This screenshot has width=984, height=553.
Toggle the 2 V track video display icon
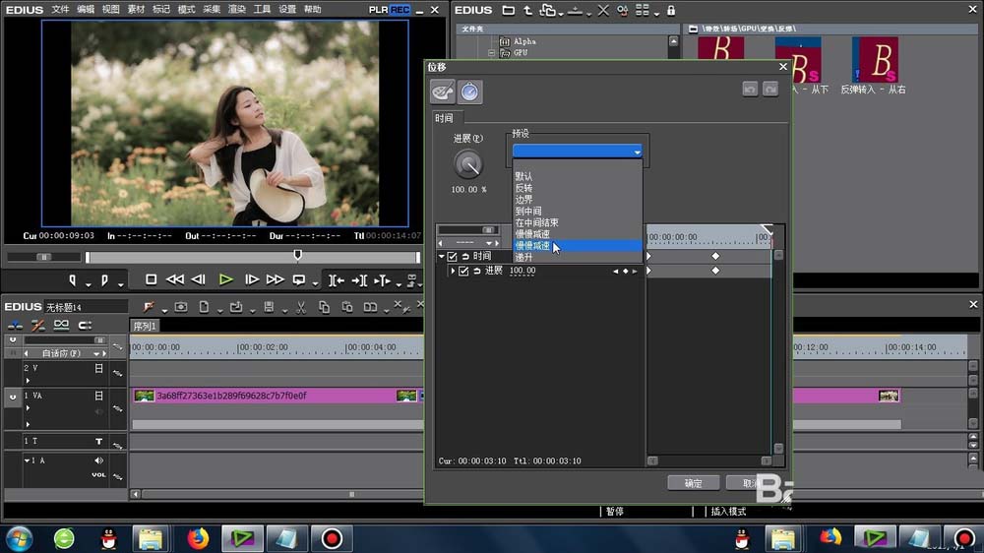[98, 368]
